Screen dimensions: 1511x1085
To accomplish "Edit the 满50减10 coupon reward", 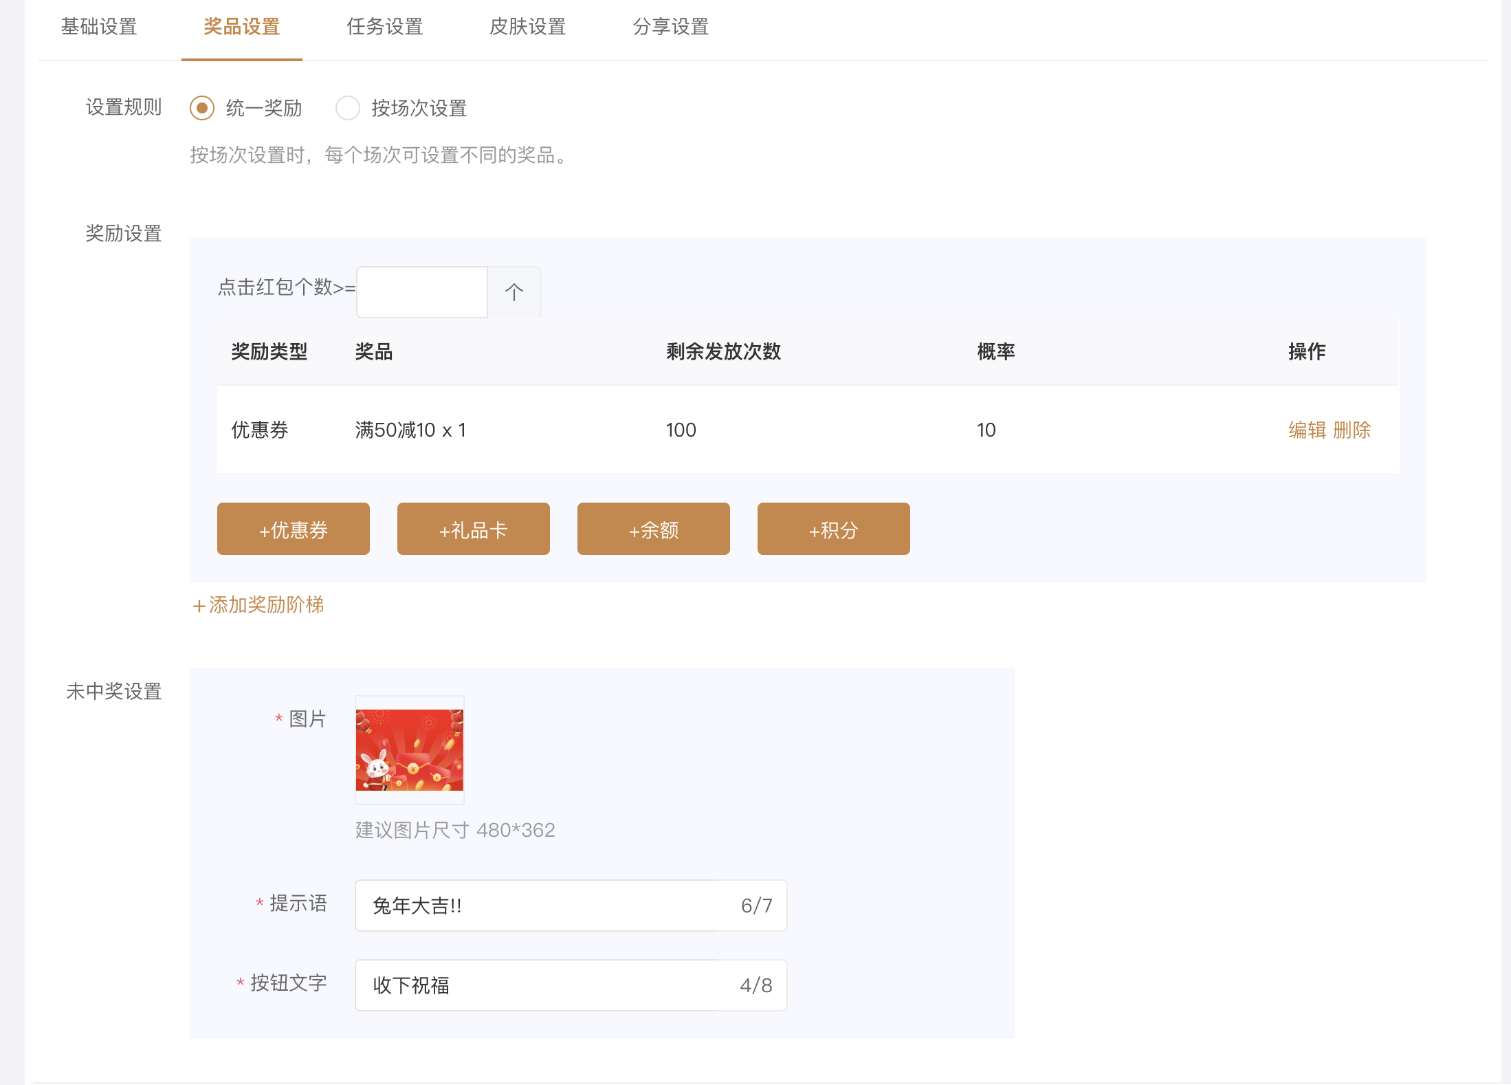I will (1307, 430).
